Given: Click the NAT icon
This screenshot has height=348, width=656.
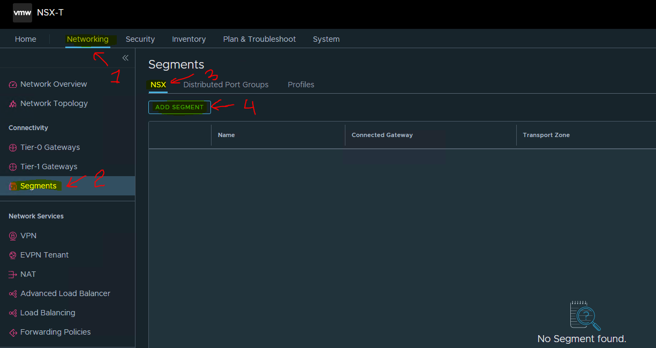Looking at the screenshot, I should click(x=13, y=275).
